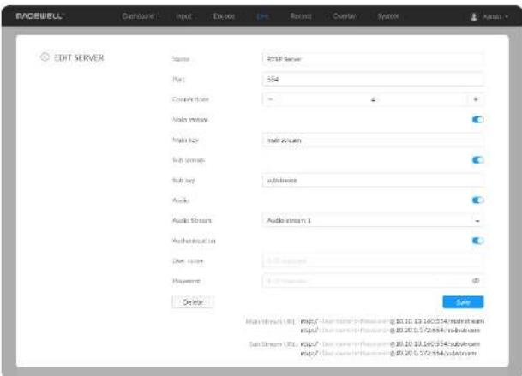Select the highlighted Live tab
This screenshot has width=522, height=376.
263,16
